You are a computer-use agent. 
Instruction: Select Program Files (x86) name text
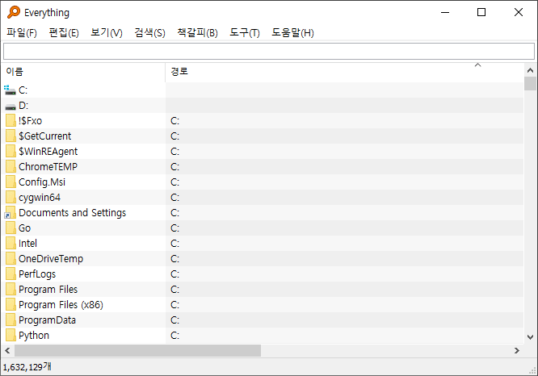[61, 305]
